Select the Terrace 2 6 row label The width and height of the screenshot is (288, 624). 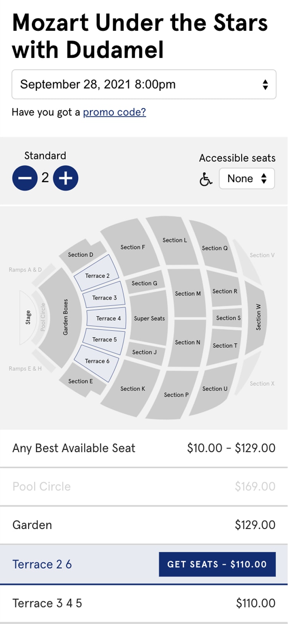(x=42, y=564)
